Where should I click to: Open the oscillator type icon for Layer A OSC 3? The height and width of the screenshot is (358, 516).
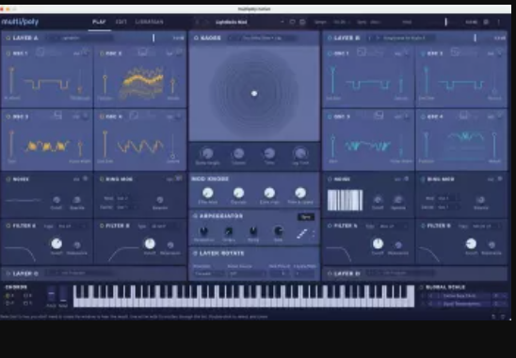tap(58, 115)
